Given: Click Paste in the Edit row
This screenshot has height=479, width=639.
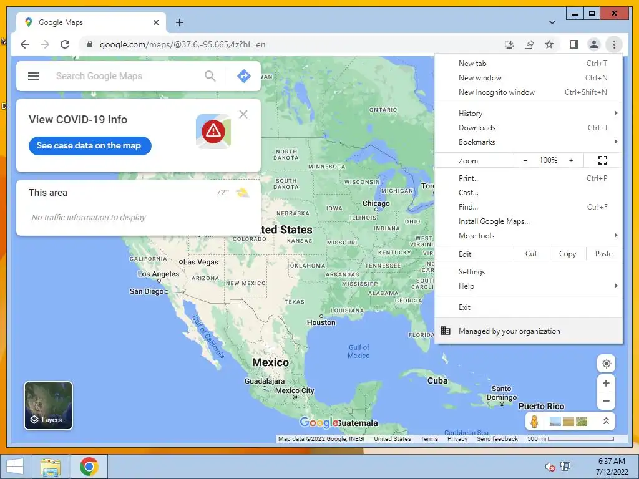Looking at the screenshot, I should (x=604, y=254).
